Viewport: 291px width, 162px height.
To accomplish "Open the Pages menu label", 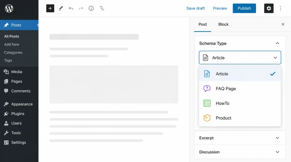I will click(16, 81).
